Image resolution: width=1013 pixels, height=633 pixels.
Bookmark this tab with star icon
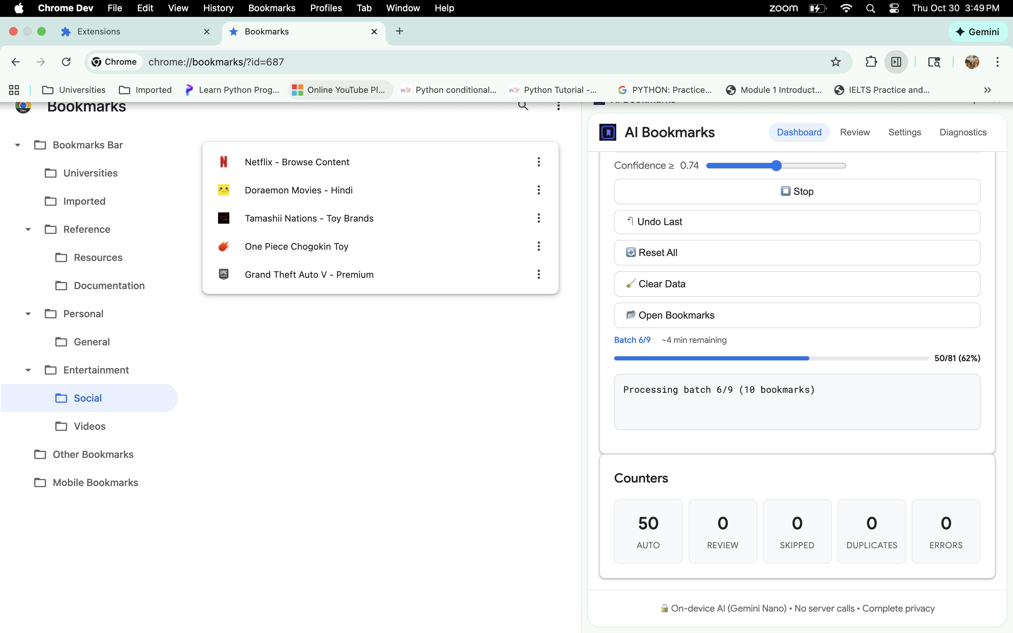click(835, 62)
